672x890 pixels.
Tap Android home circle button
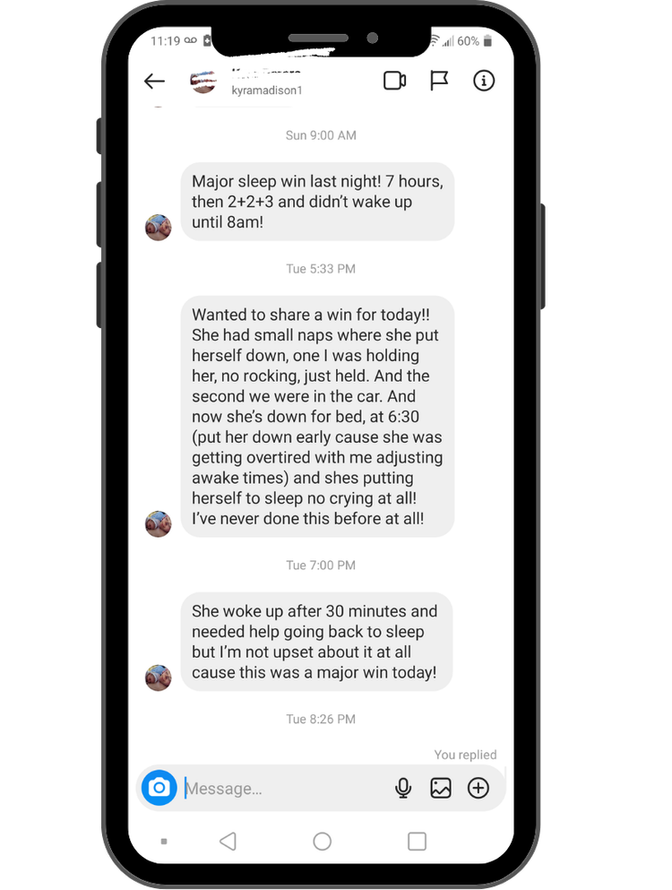[x=322, y=842]
